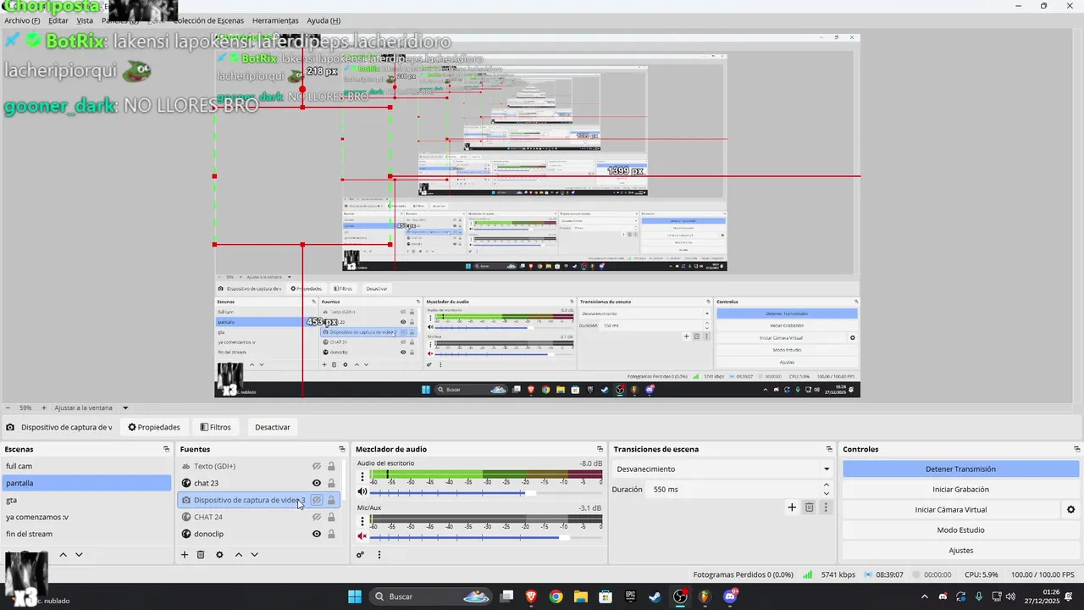The width and height of the screenshot is (1084, 610).
Task: Unmute the Mic/Aux speaker
Action: tap(362, 536)
